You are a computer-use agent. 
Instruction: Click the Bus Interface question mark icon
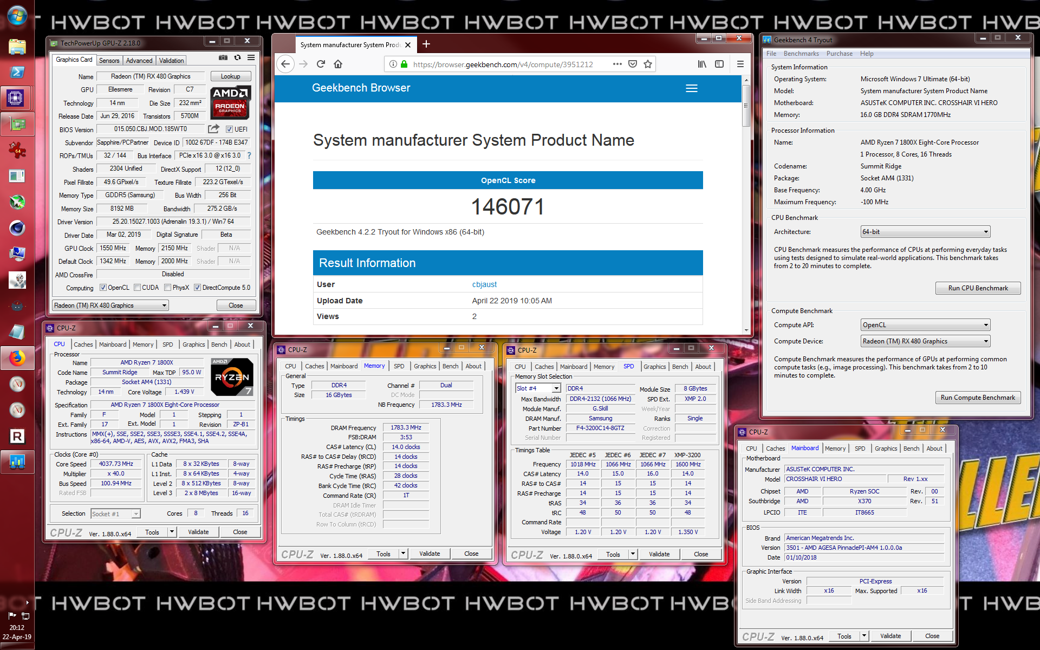point(249,155)
